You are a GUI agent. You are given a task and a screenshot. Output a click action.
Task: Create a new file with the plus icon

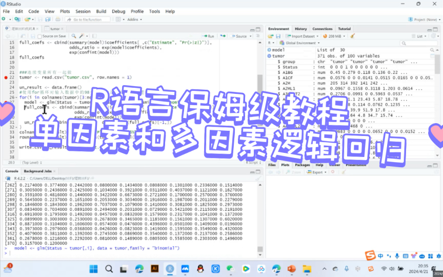(x=4, y=19)
